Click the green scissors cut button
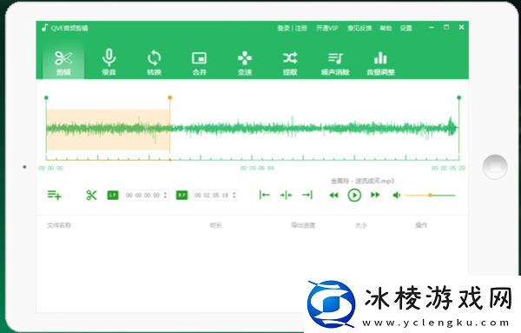Screen dimensions: 521x333 point(91,195)
